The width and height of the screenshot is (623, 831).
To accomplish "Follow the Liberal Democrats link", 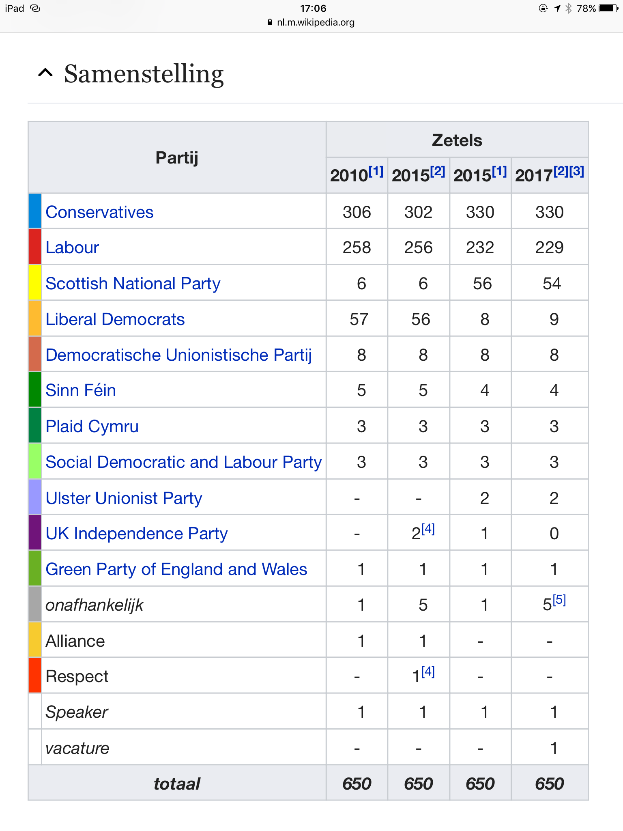I will pyautogui.click(x=115, y=319).
